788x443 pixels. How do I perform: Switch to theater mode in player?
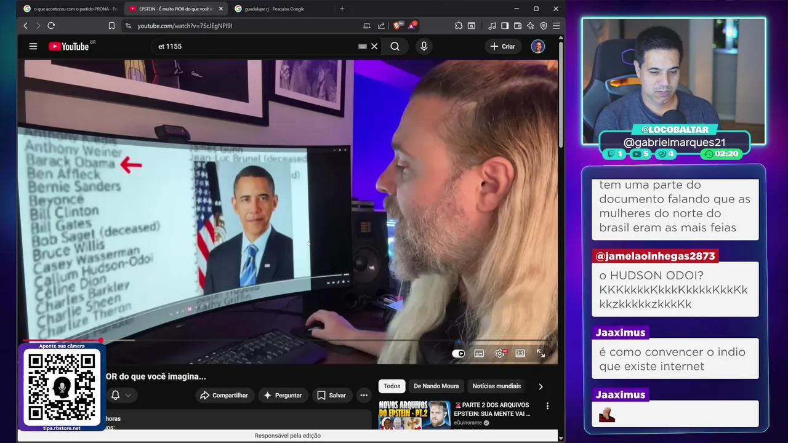point(520,353)
